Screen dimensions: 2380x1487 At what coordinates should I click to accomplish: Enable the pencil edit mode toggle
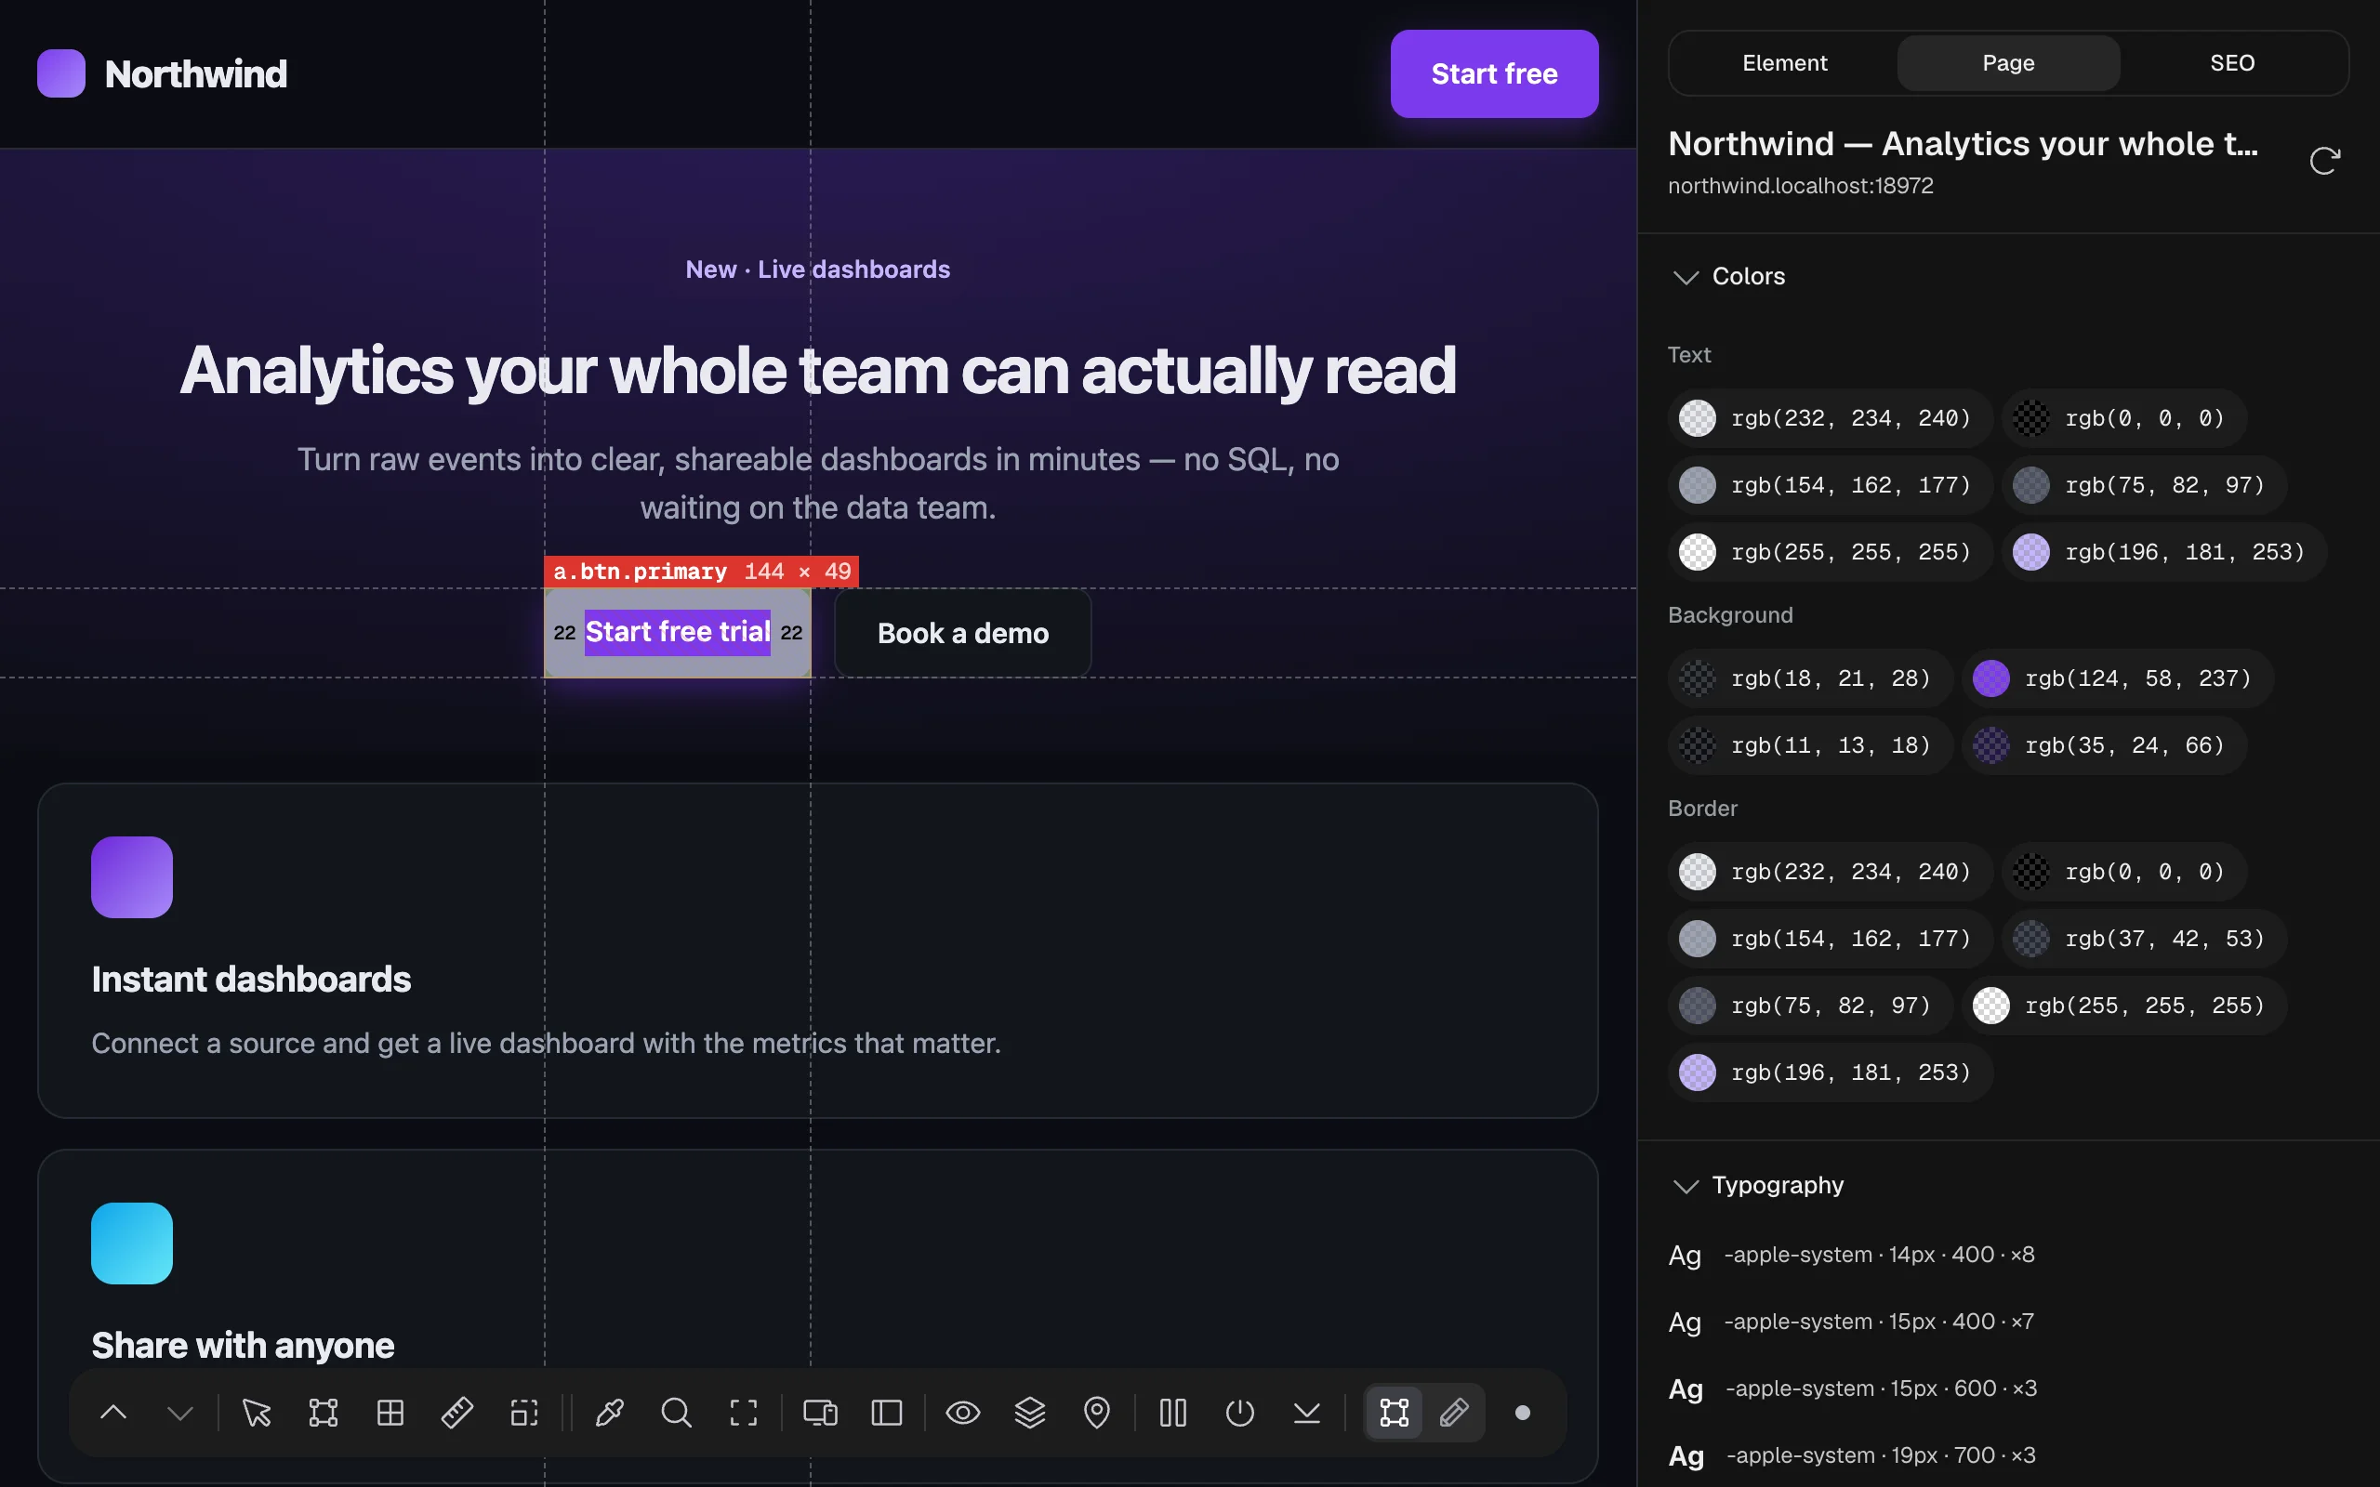pos(1455,1414)
